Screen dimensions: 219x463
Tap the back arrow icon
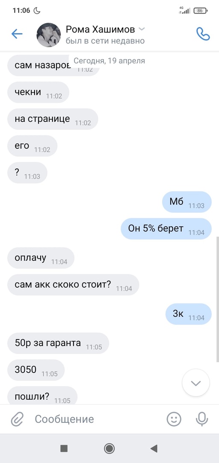tap(17, 34)
